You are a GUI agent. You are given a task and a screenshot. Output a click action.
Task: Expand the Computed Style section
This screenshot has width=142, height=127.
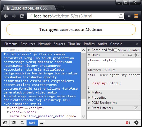click(89, 50)
